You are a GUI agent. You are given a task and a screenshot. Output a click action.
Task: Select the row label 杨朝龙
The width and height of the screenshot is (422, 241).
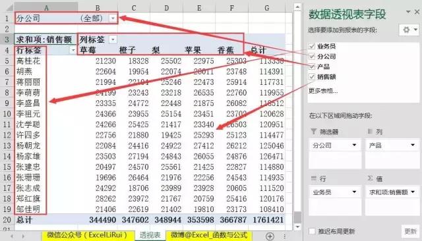[x=28, y=146]
